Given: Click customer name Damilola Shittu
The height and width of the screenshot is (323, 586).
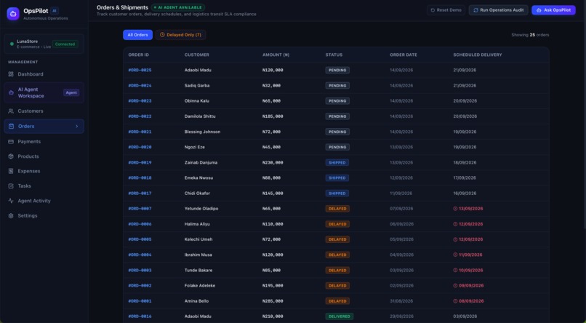Looking at the screenshot, I should pyautogui.click(x=200, y=116).
